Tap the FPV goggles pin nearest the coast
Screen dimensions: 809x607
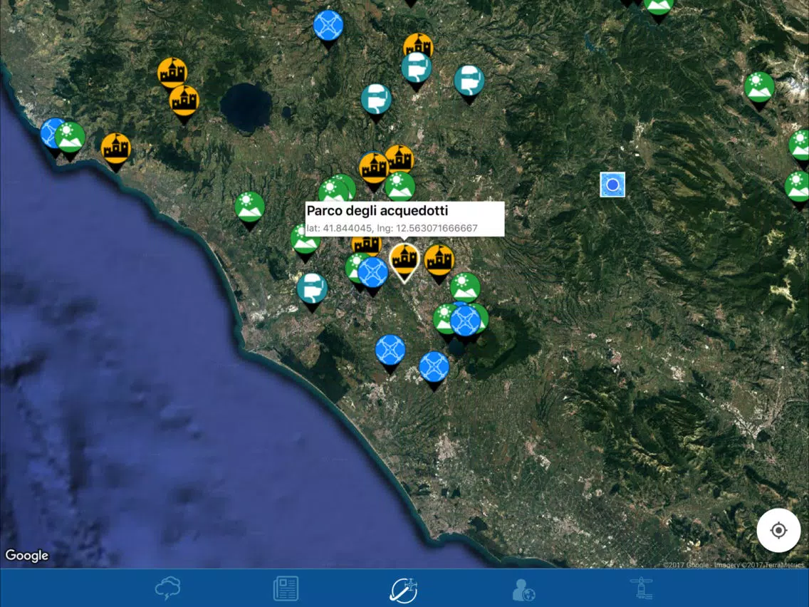coord(312,289)
